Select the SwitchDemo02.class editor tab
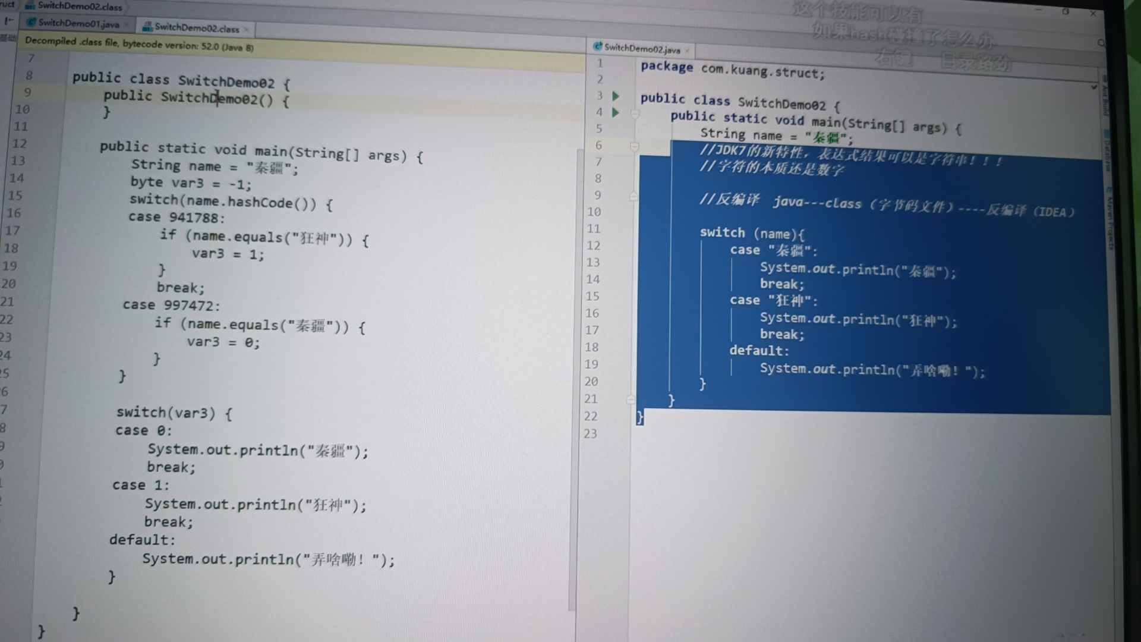The height and width of the screenshot is (642, 1141). (196, 28)
